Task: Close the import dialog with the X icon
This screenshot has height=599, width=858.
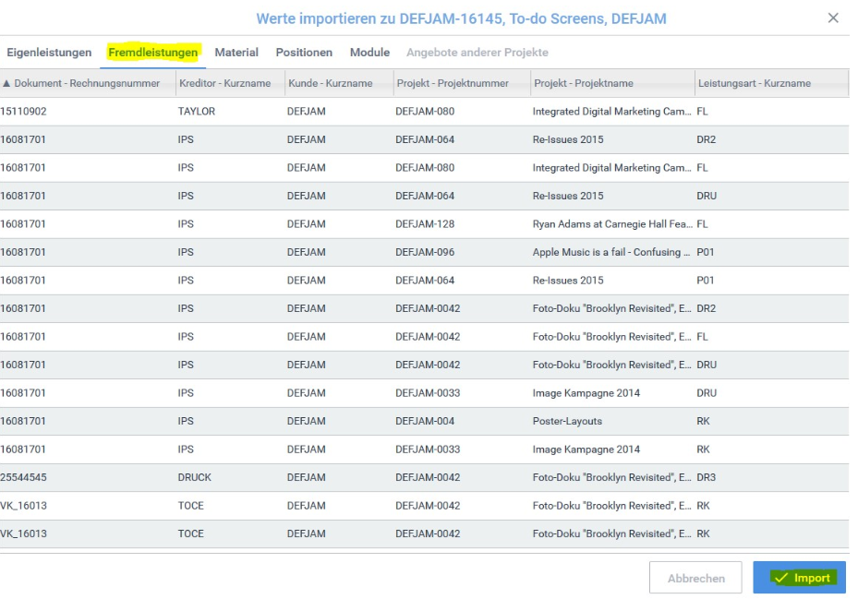Action: [x=833, y=18]
